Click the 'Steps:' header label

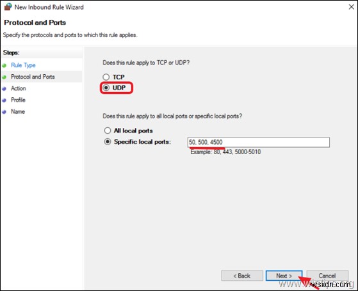tap(11, 52)
